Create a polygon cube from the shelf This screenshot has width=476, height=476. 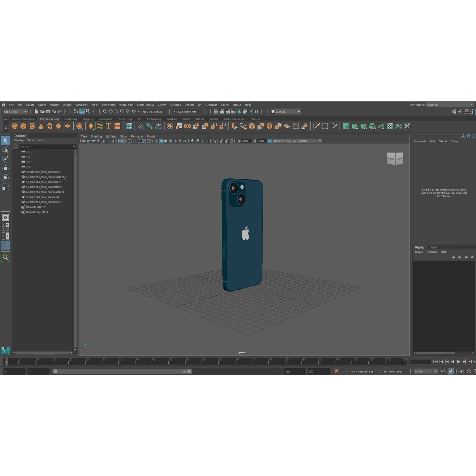tap(23, 126)
